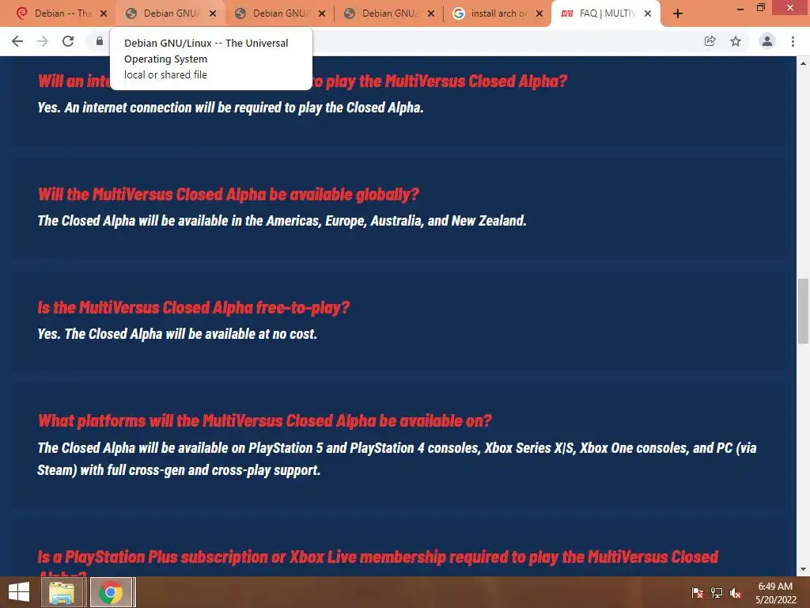Click the Debian swirl favicon on first tab
The width and height of the screenshot is (810, 608).
tap(21, 13)
